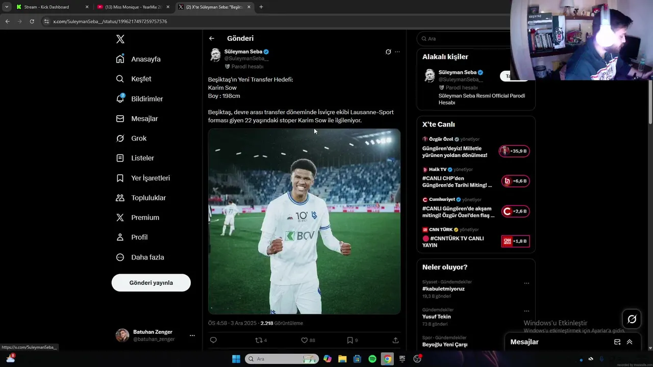653x367 pixels.
Task: Open Anasayfa home page
Action: 138,59
